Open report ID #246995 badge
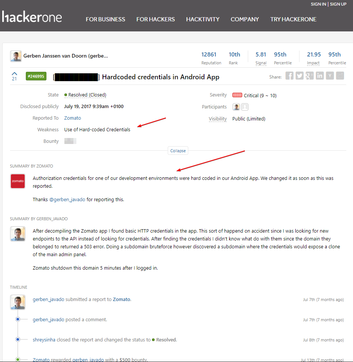Screen dimensions: 353x362 point(36,76)
